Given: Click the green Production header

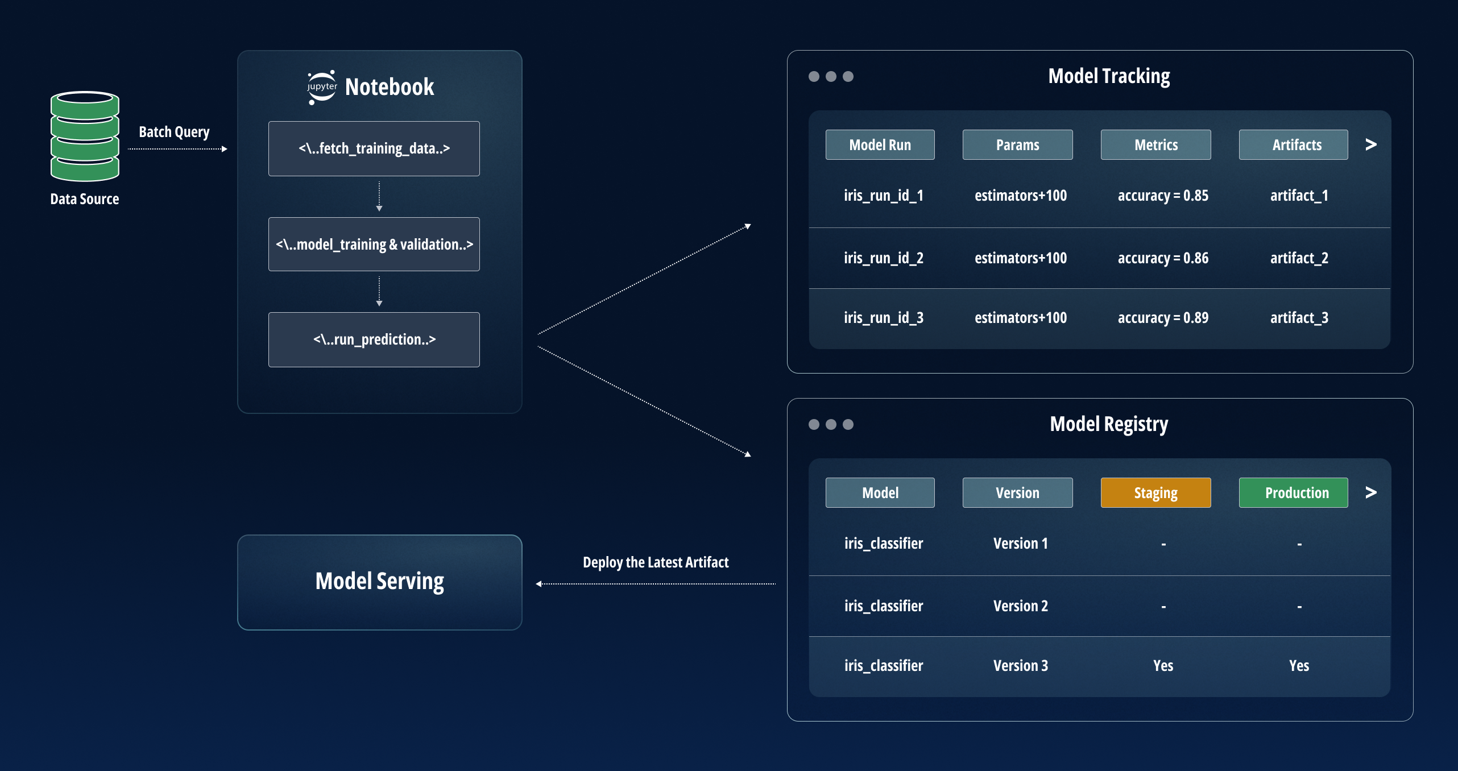Looking at the screenshot, I should click(x=1293, y=493).
